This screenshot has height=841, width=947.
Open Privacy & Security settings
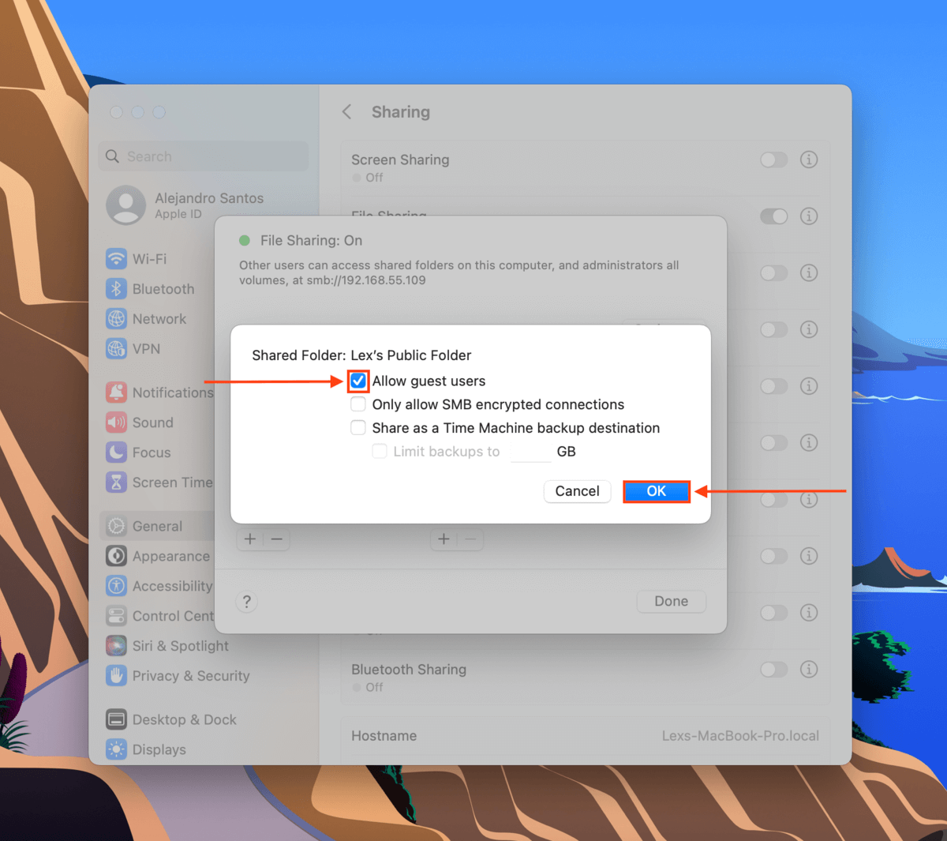click(178, 677)
